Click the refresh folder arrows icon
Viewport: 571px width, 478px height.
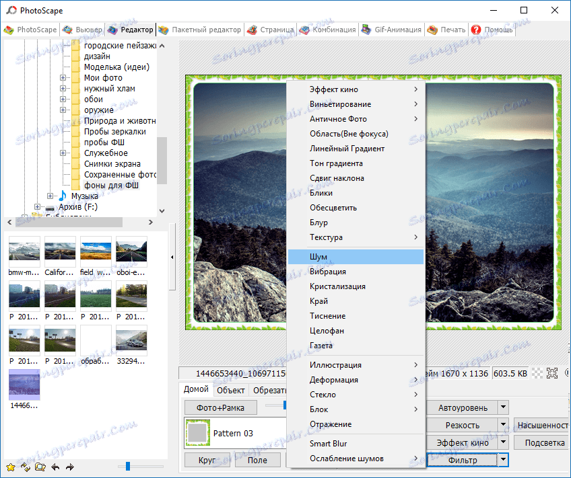click(x=26, y=467)
